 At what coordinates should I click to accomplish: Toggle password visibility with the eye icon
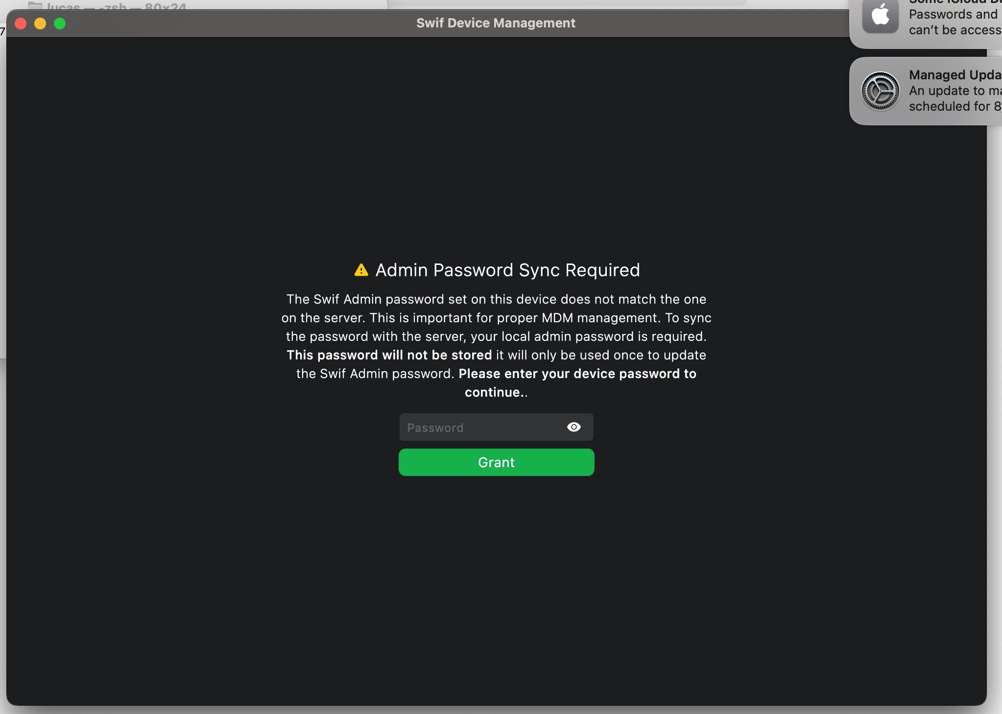click(x=573, y=427)
